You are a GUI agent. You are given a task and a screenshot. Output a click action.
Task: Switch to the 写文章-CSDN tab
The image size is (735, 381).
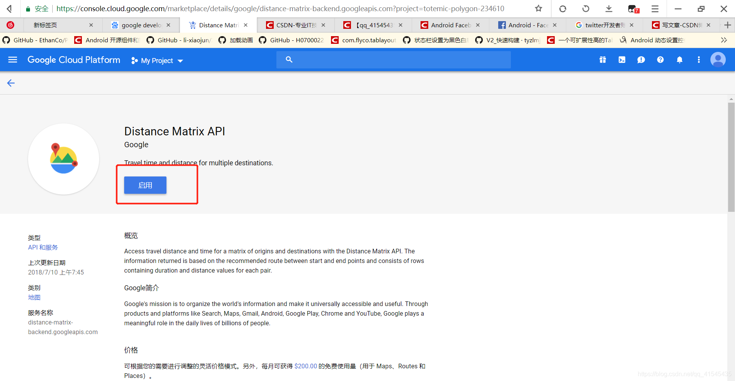pos(682,25)
